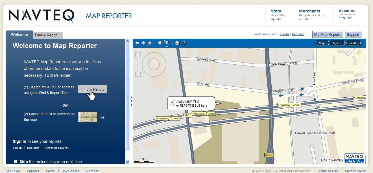The width and height of the screenshot is (373, 173).
Task: Click the forward arrow in map toolbar
Action: tap(143, 43)
